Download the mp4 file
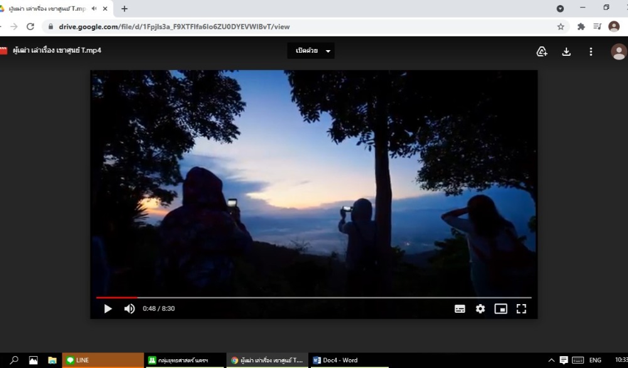Viewport: 628px width, 368px height. (x=566, y=51)
